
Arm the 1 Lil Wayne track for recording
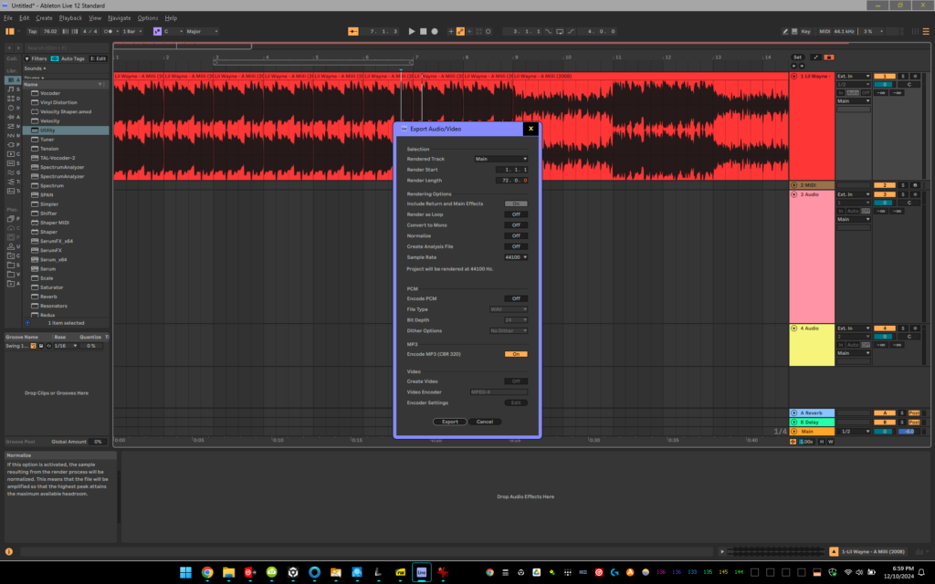coord(916,77)
